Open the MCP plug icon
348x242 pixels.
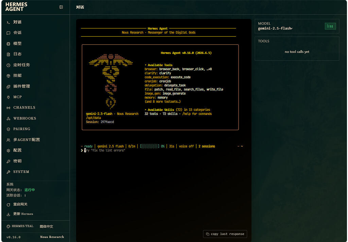pyautogui.click(x=8, y=97)
